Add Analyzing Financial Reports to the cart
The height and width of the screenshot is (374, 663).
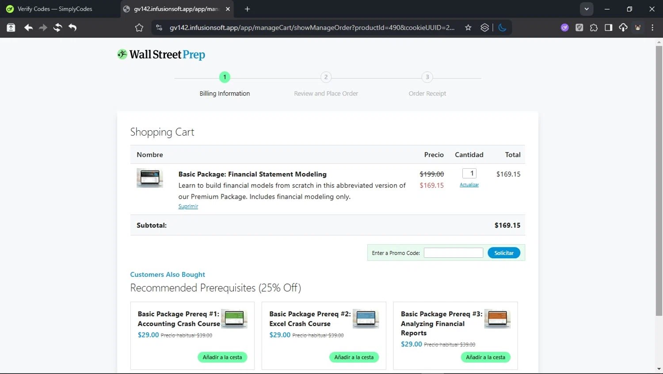pos(485,357)
